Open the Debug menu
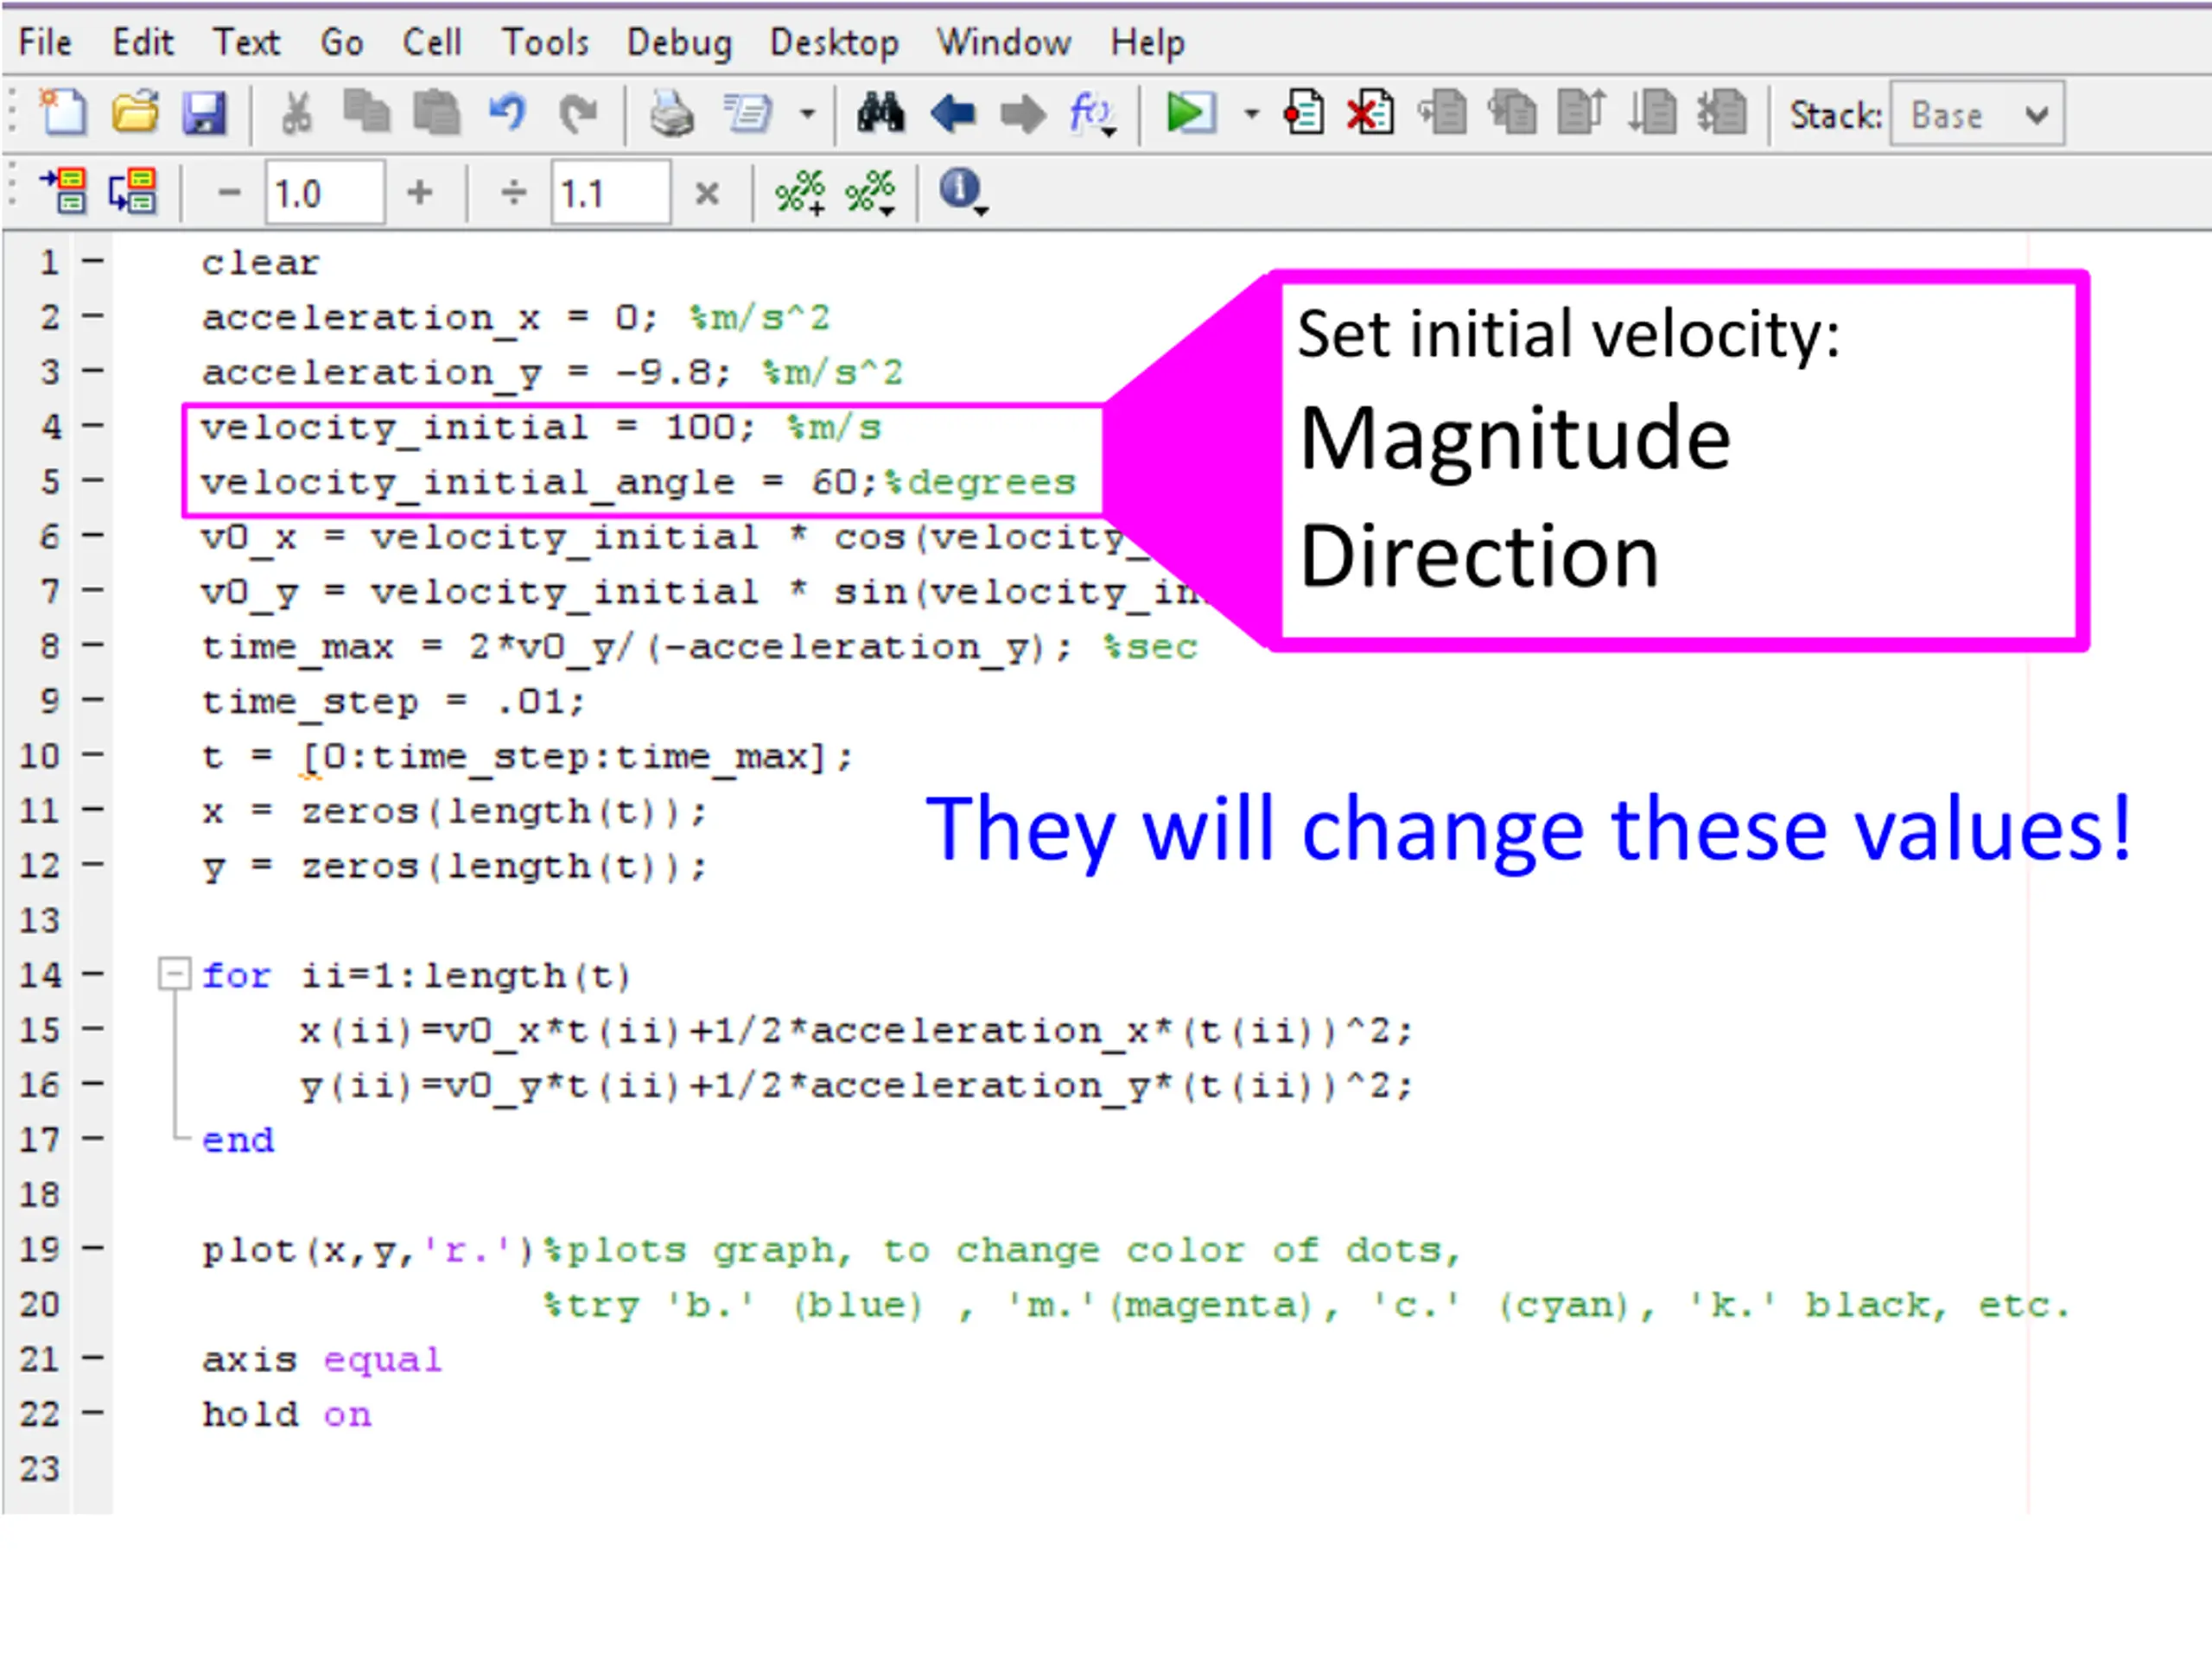 coord(679,43)
